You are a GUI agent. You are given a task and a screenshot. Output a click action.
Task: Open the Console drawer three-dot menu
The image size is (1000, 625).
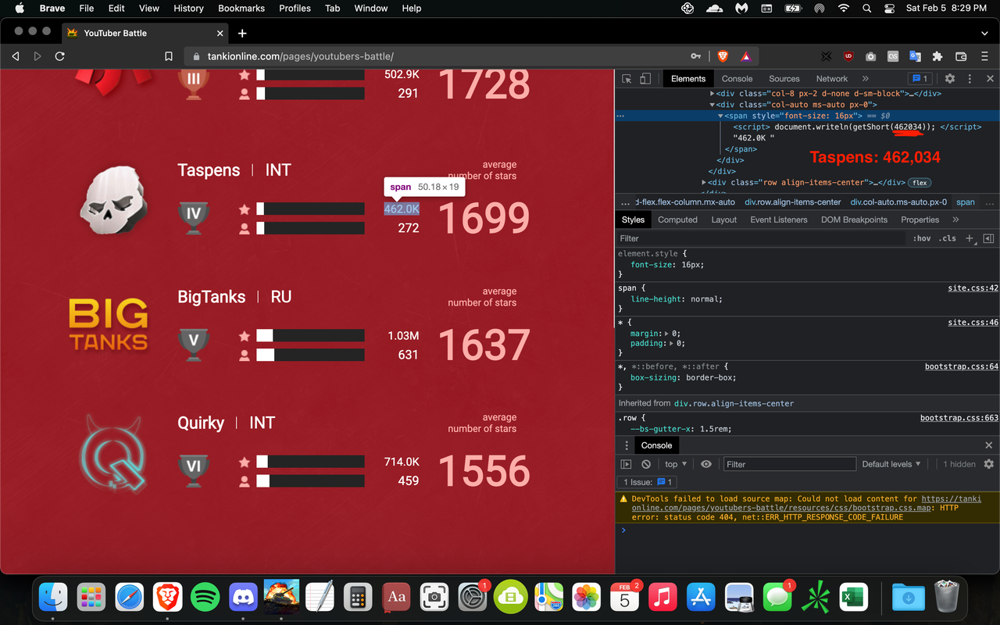[626, 445]
